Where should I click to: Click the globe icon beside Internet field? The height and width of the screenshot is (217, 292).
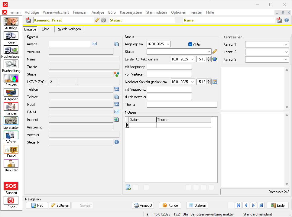tap(116, 120)
